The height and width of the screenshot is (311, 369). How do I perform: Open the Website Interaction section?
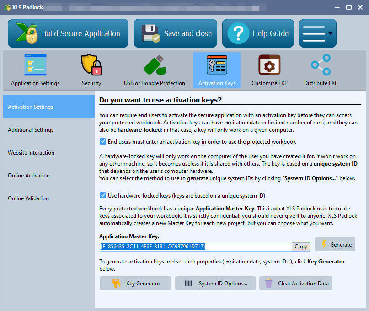point(31,153)
